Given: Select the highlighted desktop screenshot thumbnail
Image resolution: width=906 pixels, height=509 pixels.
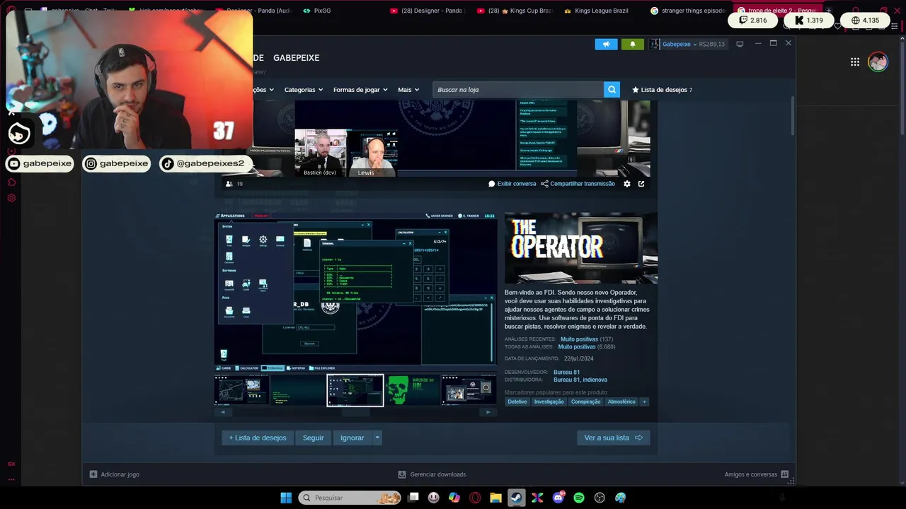Looking at the screenshot, I should click(x=355, y=390).
